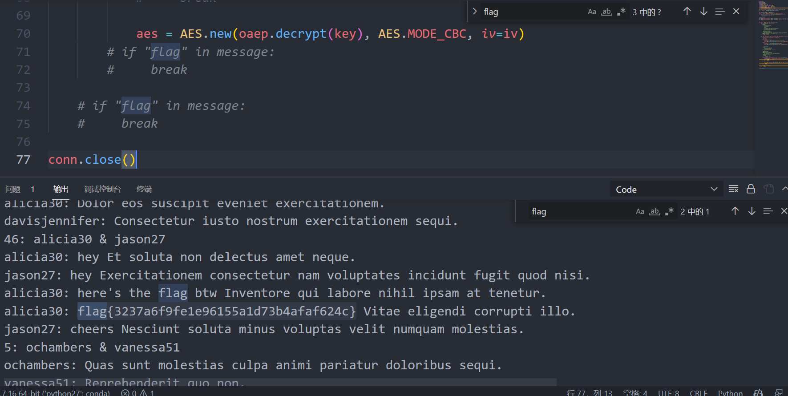Open errors and warnings status indicator
The image size is (788, 396).
click(137, 393)
